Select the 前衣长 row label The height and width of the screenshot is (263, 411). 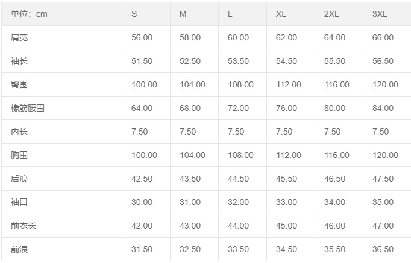[24, 226]
